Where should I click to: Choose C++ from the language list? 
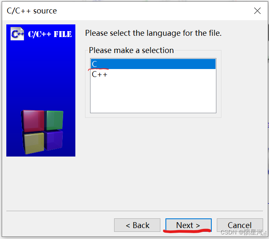[153, 74]
